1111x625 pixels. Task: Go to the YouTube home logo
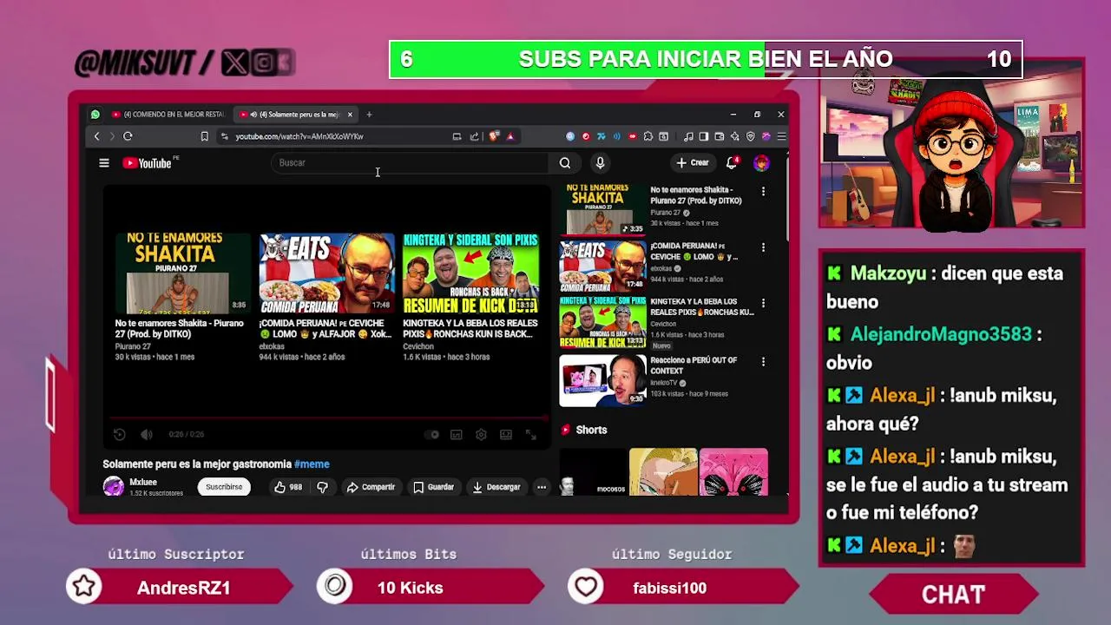[x=147, y=162]
